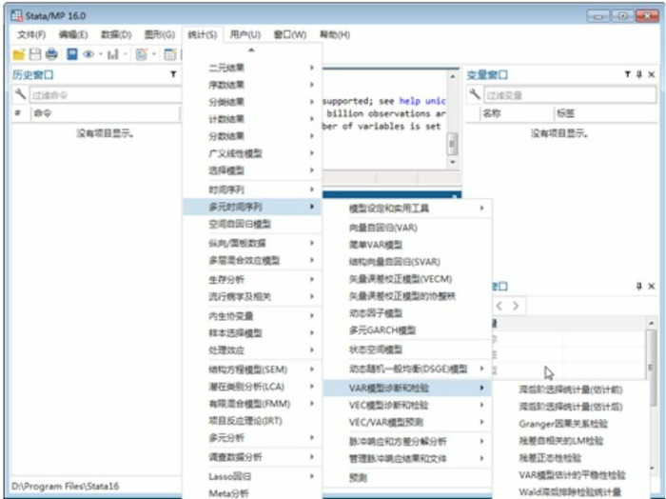The width and height of the screenshot is (666, 499).
Task: Expand the 二元结果 submenu
Action: coord(252,68)
